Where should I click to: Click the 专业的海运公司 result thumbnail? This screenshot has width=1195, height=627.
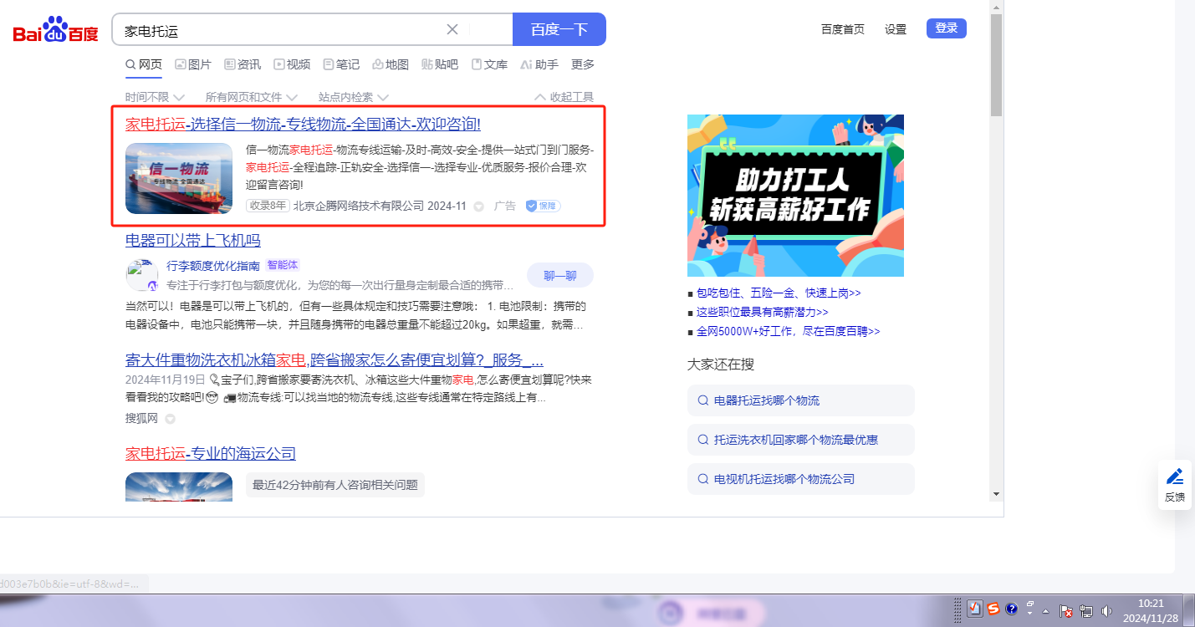[179, 487]
